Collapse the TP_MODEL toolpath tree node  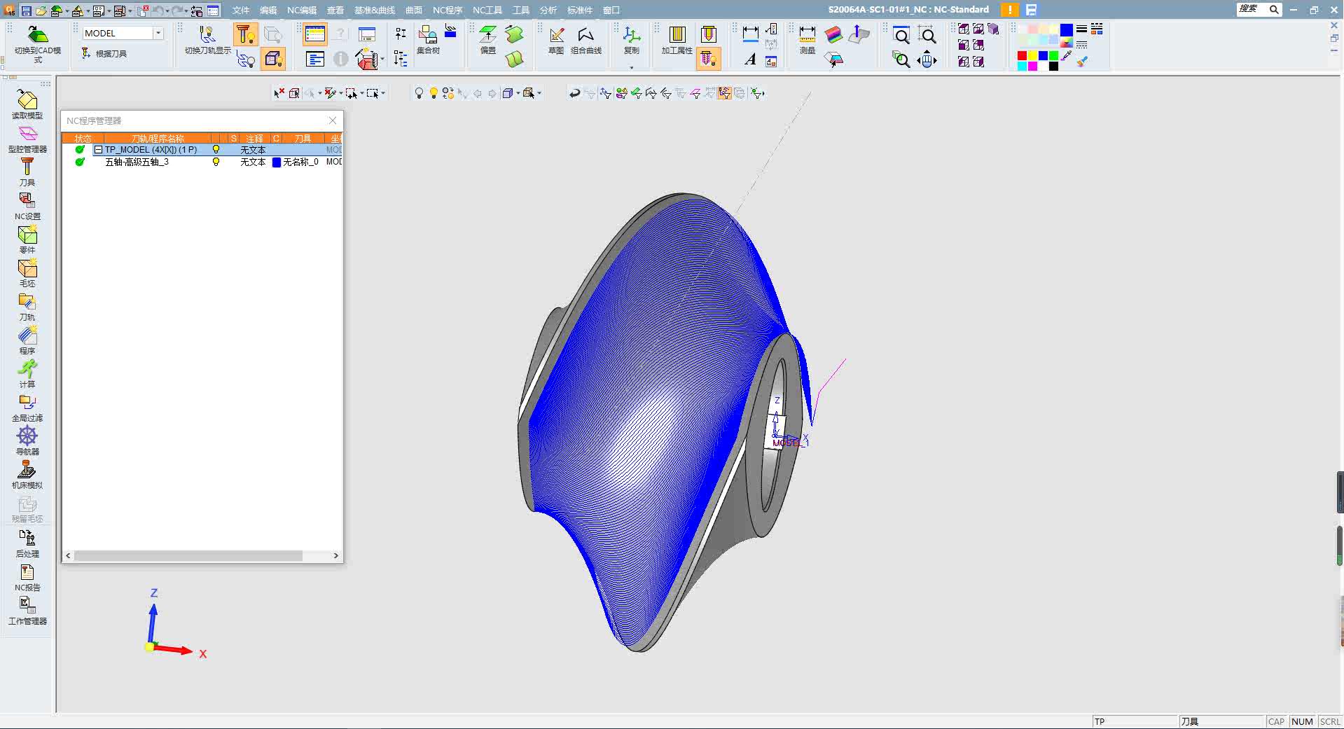[x=99, y=150]
